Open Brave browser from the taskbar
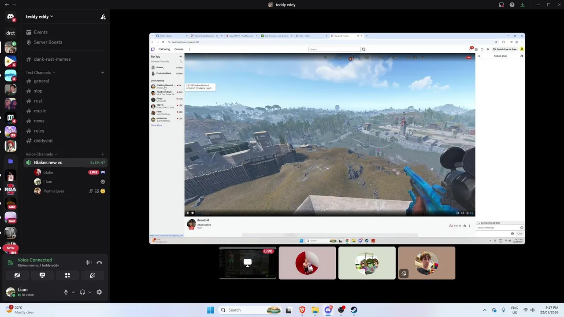Screen dimensions: 564x317 click(302, 310)
